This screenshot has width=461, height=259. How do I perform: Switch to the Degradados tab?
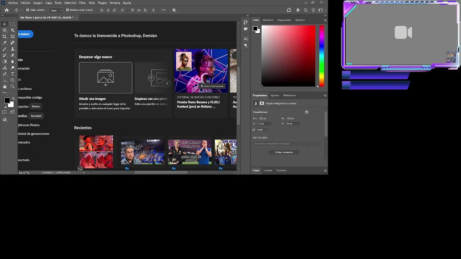(284, 20)
